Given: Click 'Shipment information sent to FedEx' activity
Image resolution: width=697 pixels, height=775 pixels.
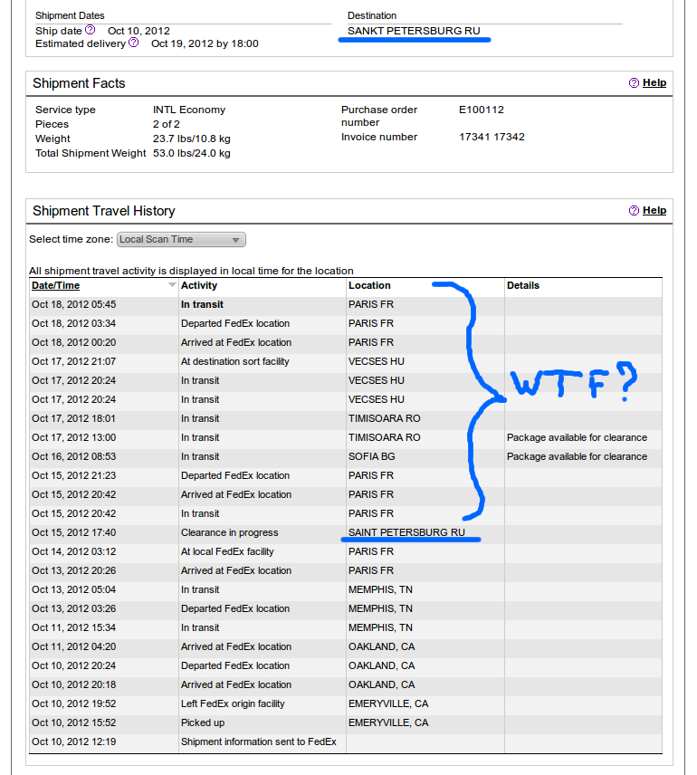Looking at the screenshot, I should click(259, 742).
